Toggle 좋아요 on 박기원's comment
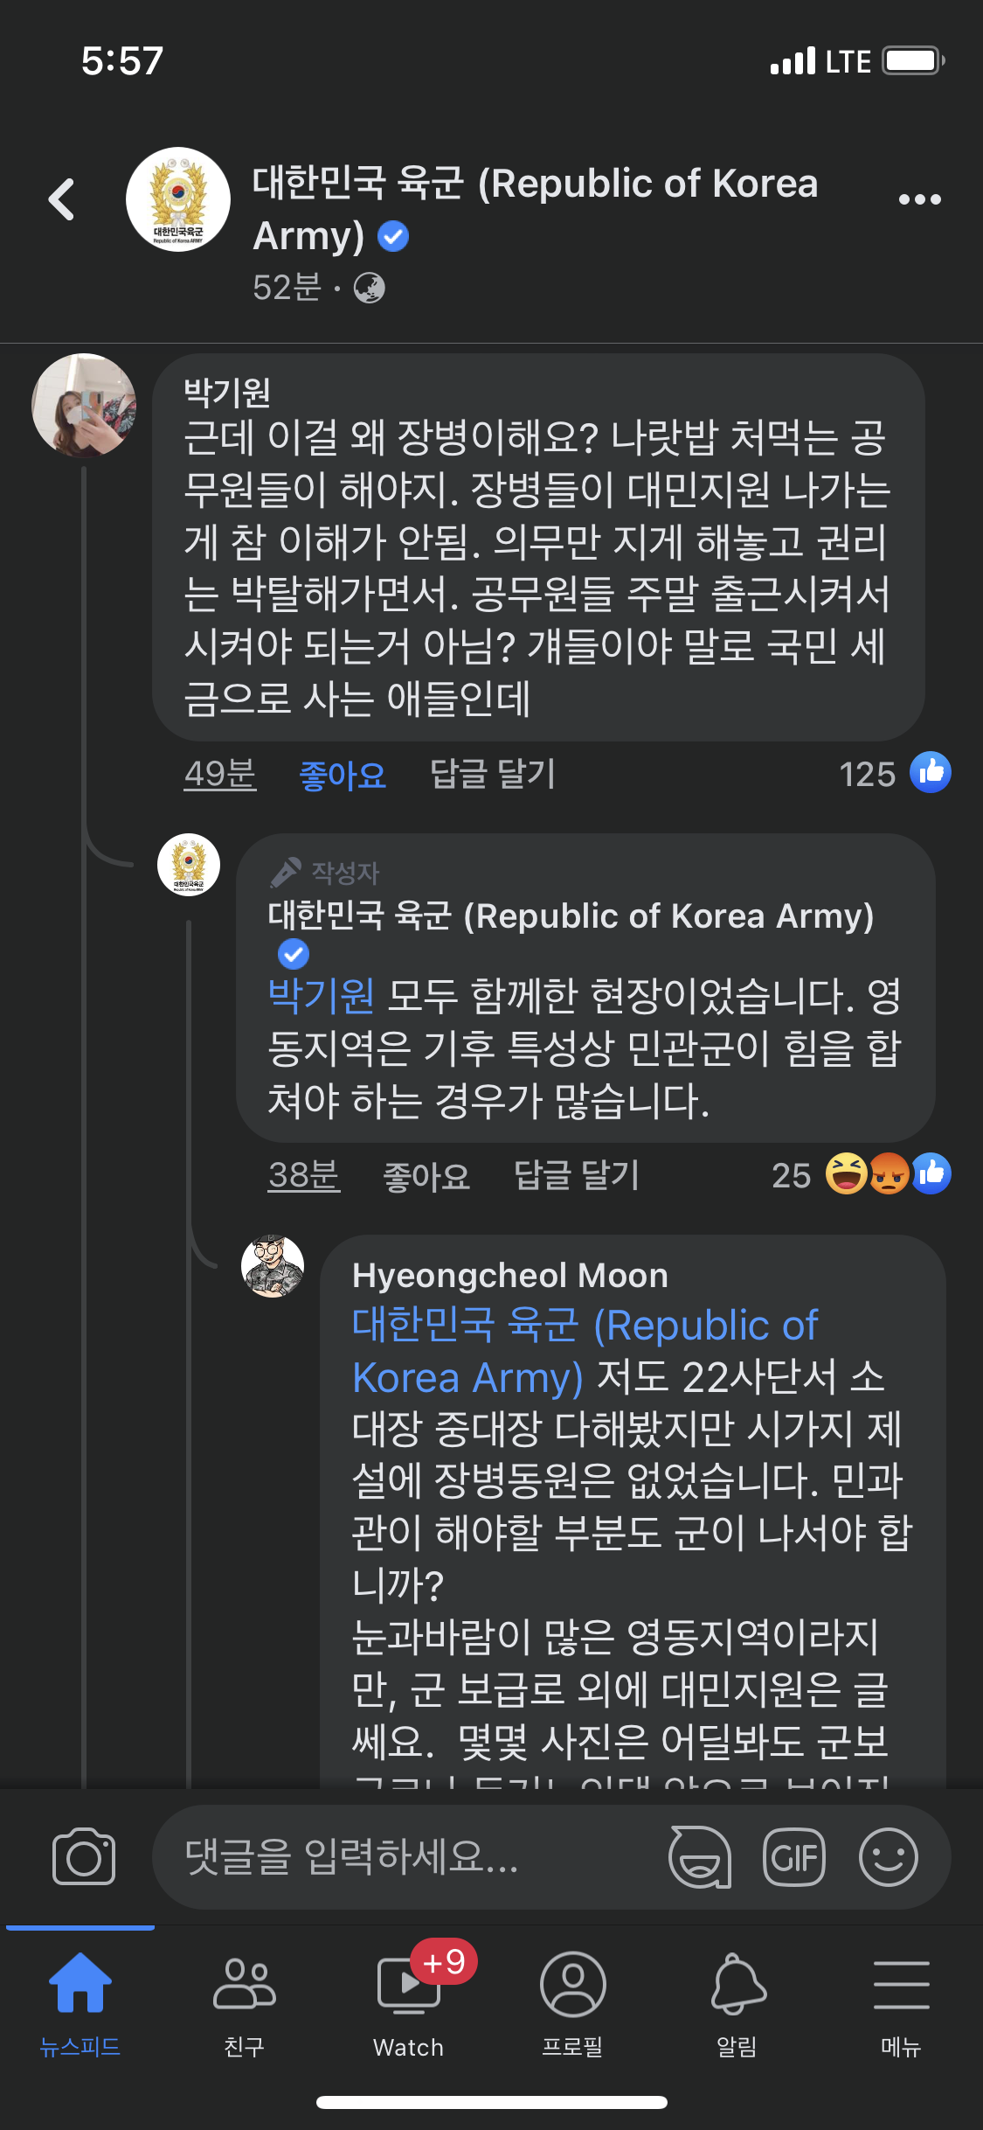Screen dimensions: 983x2130 pyautogui.click(x=343, y=775)
